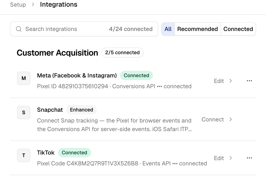Click the 4/24 connected counter text
266x177 pixels.
[131, 29]
